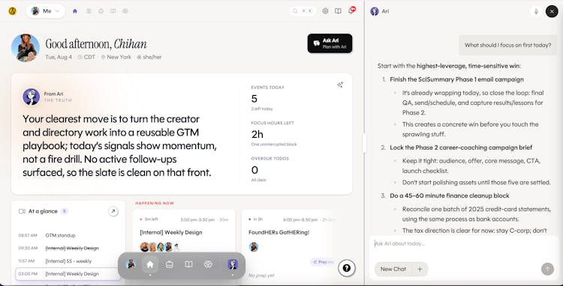This screenshot has height=286, width=563.
Task: Click the plus icon next to New Chat
Action: point(420,269)
